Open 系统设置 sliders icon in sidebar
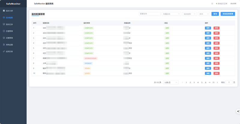240x124 pixels. 4,45
